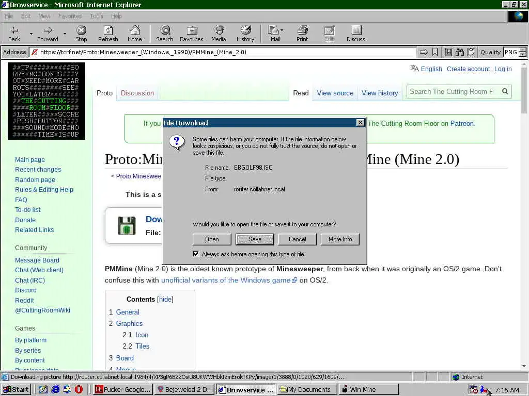Click the floppy disk download icon
529x396 pixels.
[127, 226]
